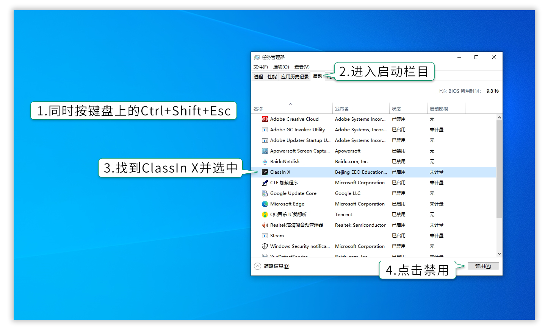The height and width of the screenshot is (330, 545).
Task: Open the 选项(O) menu
Action: point(281,67)
